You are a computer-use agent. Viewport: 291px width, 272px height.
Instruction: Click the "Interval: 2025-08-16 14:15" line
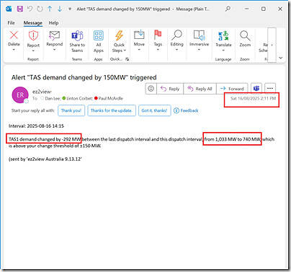[36, 126]
